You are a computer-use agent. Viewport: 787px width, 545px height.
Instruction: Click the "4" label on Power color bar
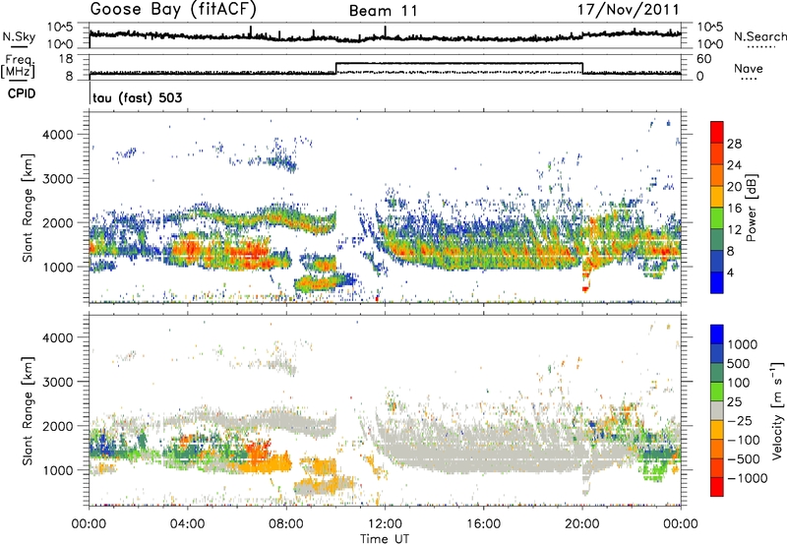pos(730,273)
